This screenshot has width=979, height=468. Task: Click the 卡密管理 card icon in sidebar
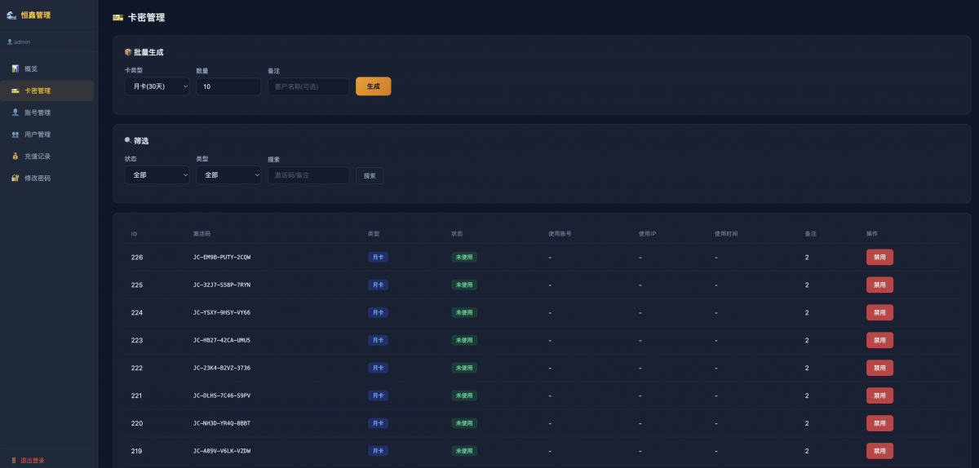point(15,91)
